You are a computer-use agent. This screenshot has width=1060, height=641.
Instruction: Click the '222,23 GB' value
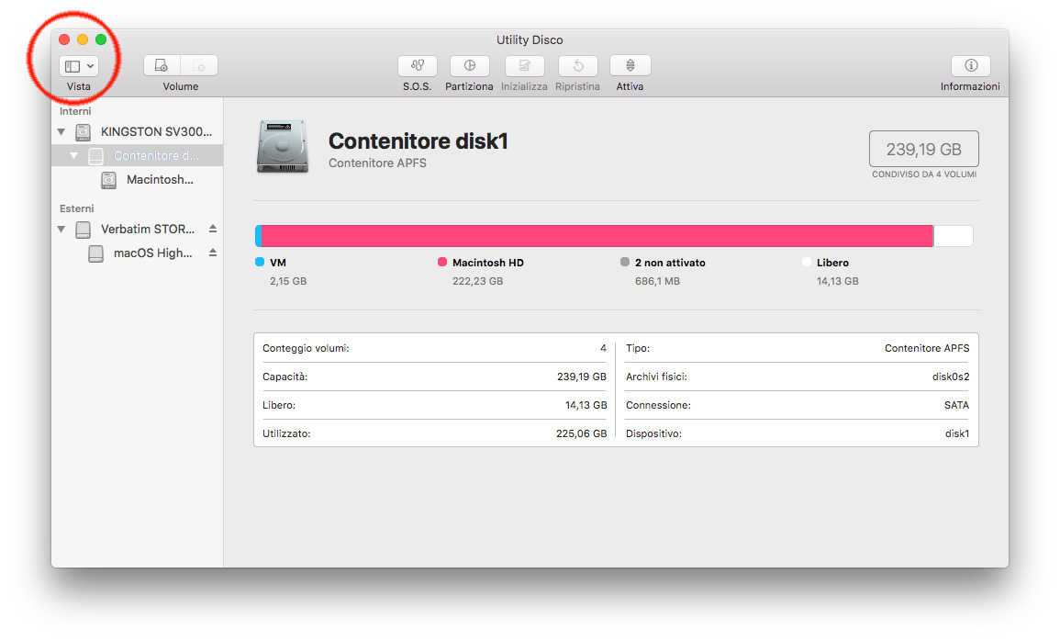[x=478, y=281]
